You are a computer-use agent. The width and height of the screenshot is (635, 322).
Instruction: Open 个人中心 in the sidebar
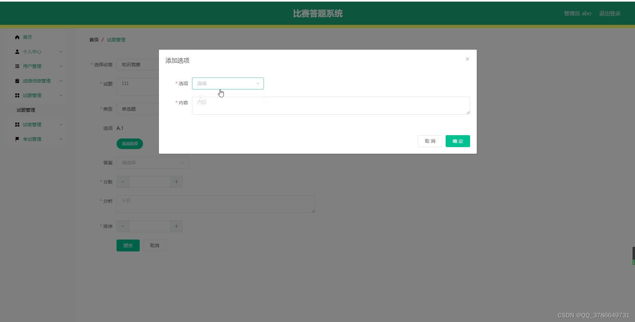[x=32, y=52]
